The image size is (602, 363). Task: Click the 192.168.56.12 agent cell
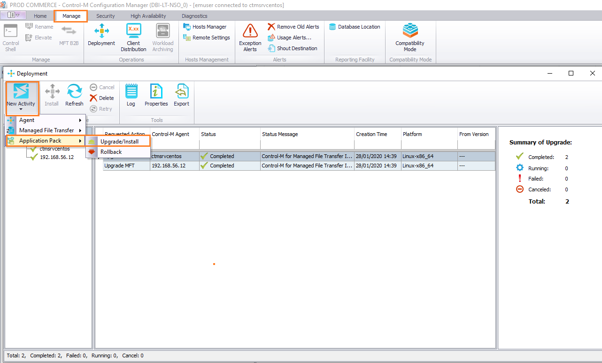coord(175,166)
